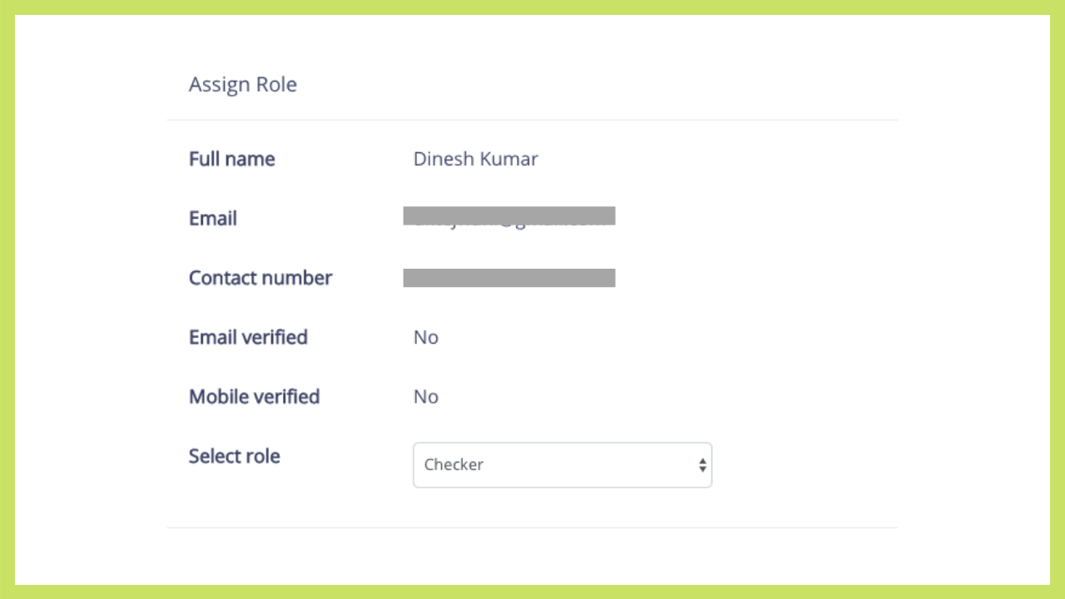Click the redacted contact number value
The width and height of the screenshot is (1065, 599).
[x=509, y=278]
